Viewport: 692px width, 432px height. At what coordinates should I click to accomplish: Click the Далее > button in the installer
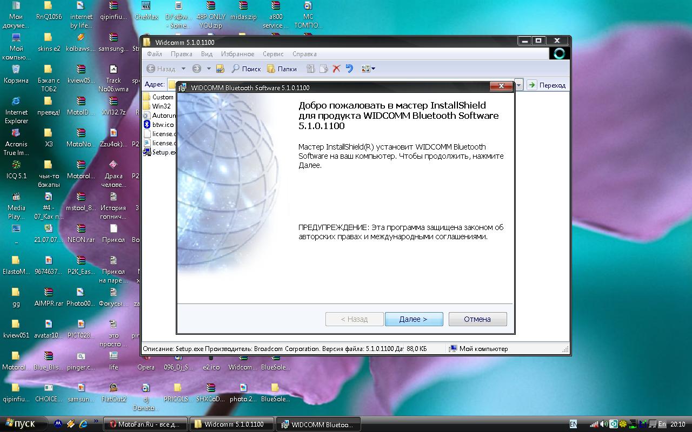click(x=414, y=319)
